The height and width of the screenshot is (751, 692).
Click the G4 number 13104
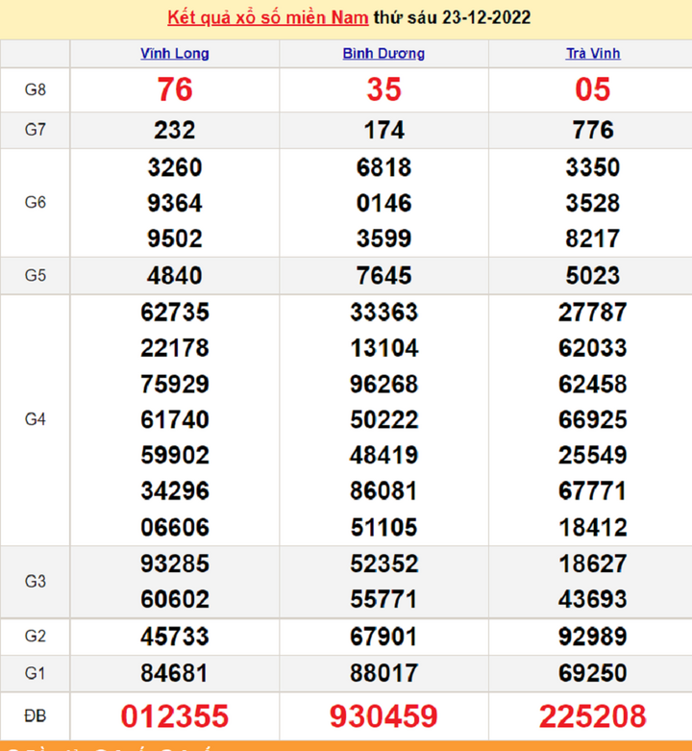pos(383,348)
